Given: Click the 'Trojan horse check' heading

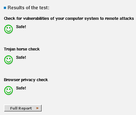Looking at the screenshot, I should [x=22, y=49].
